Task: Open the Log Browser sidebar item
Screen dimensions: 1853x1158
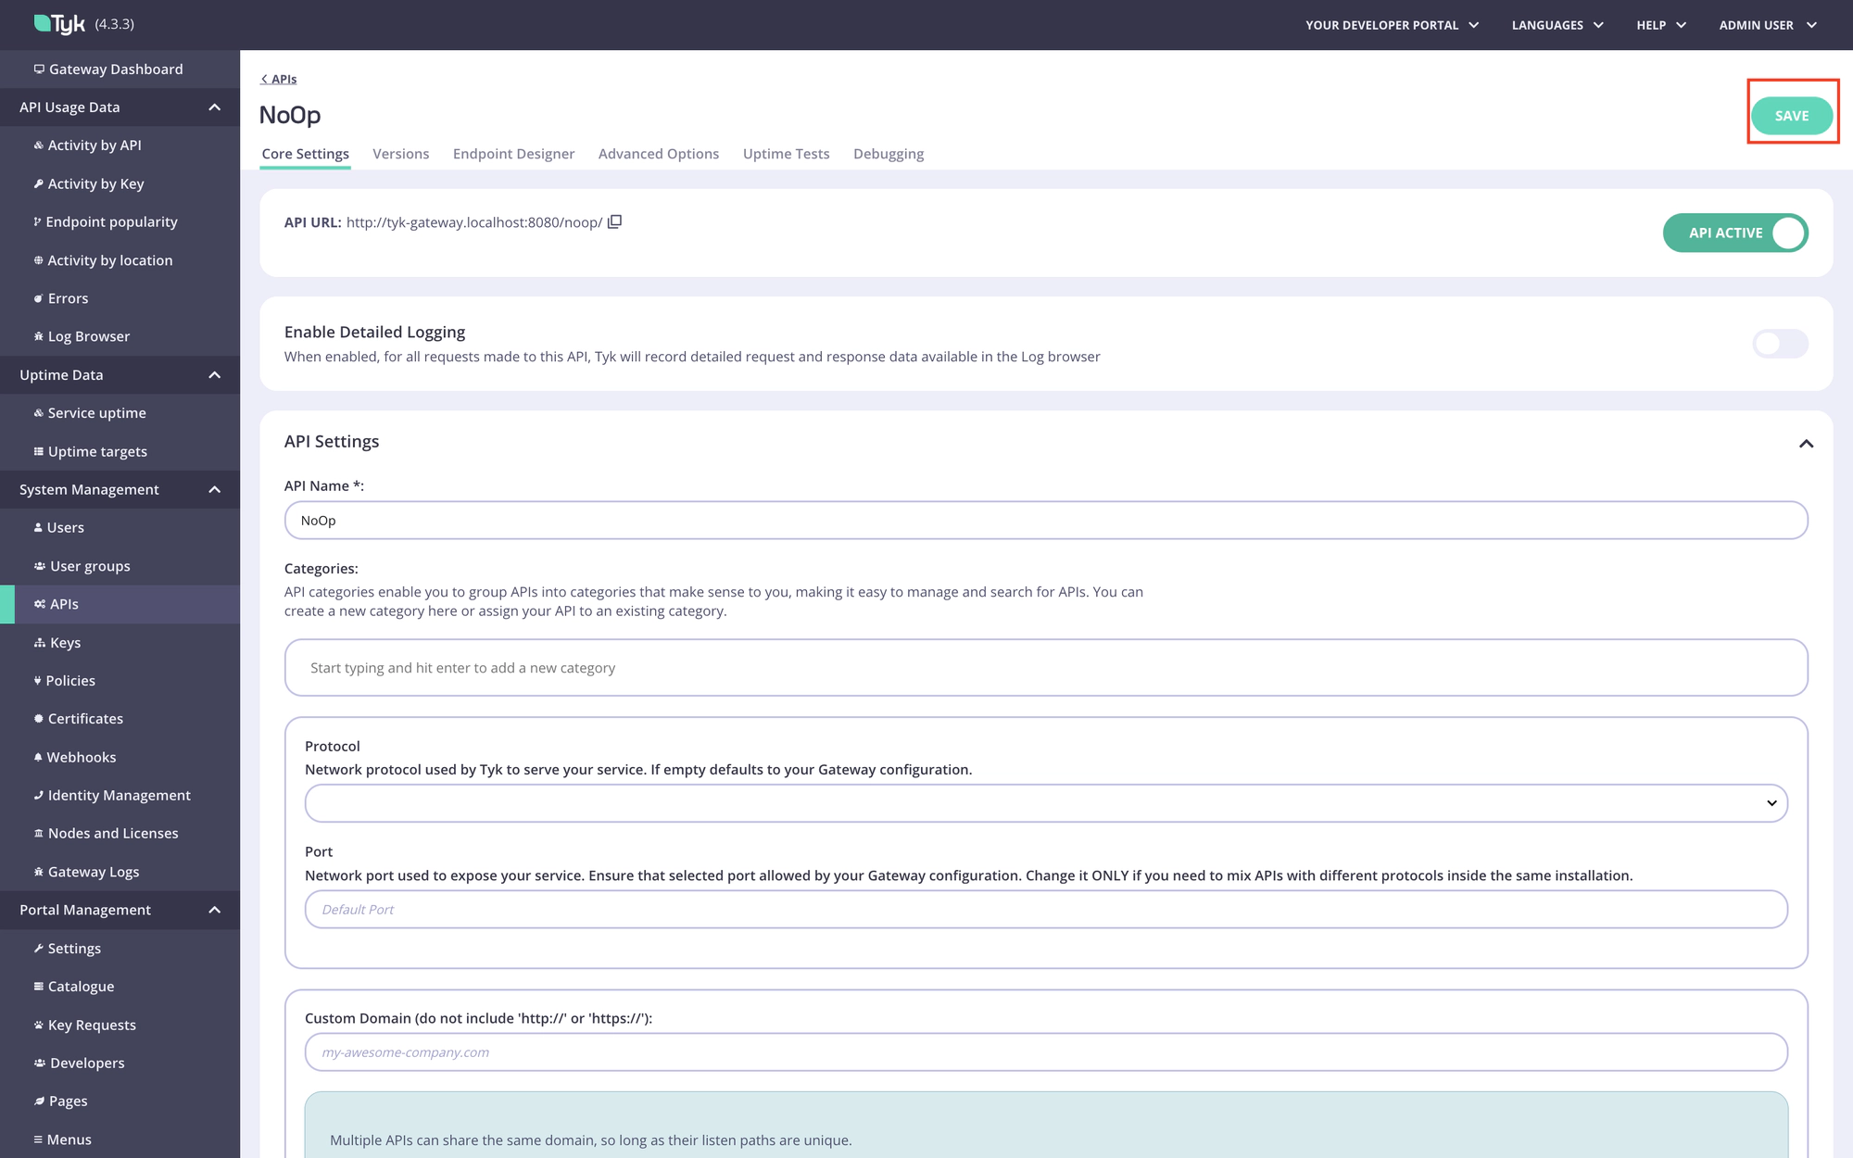Action: coord(88,336)
